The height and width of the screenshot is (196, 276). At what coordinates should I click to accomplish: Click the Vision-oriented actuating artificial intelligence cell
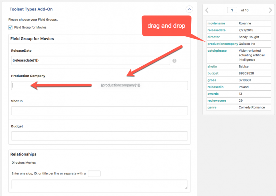point(254,55)
